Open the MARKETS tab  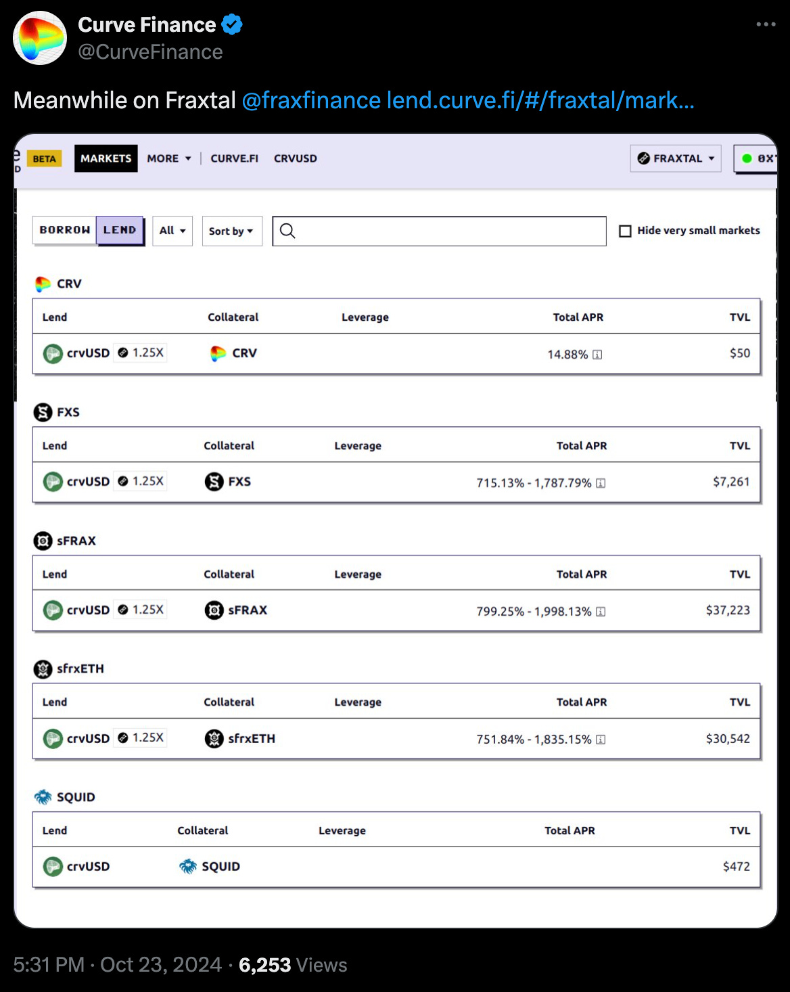(x=106, y=158)
